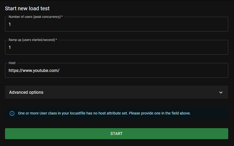Click the "Advanced options" label text
This screenshot has width=234, height=146.
coord(26,92)
